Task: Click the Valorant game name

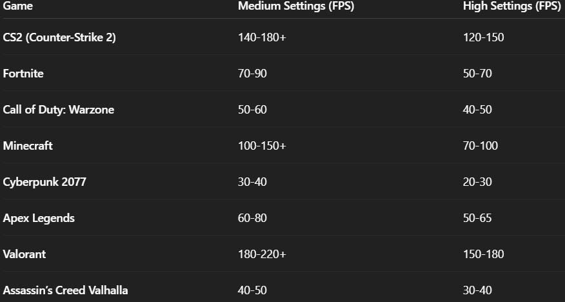Action: point(25,254)
